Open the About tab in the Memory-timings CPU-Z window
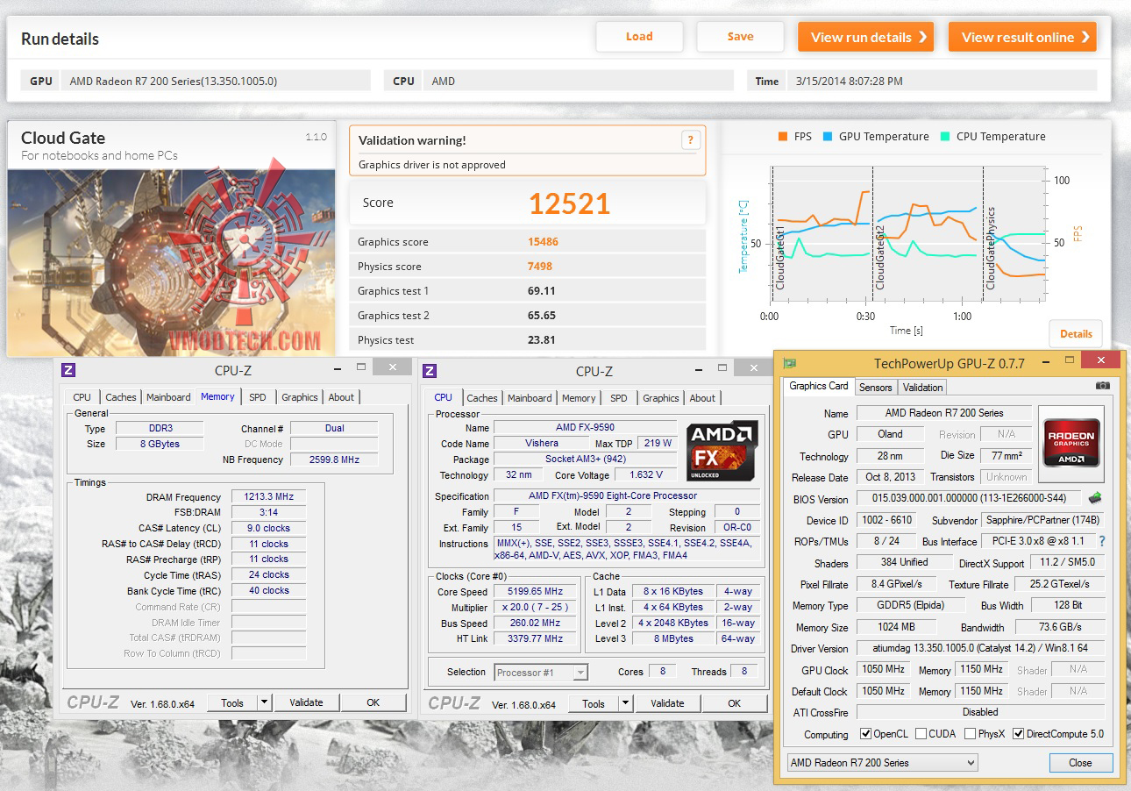The width and height of the screenshot is (1131, 791). [341, 397]
